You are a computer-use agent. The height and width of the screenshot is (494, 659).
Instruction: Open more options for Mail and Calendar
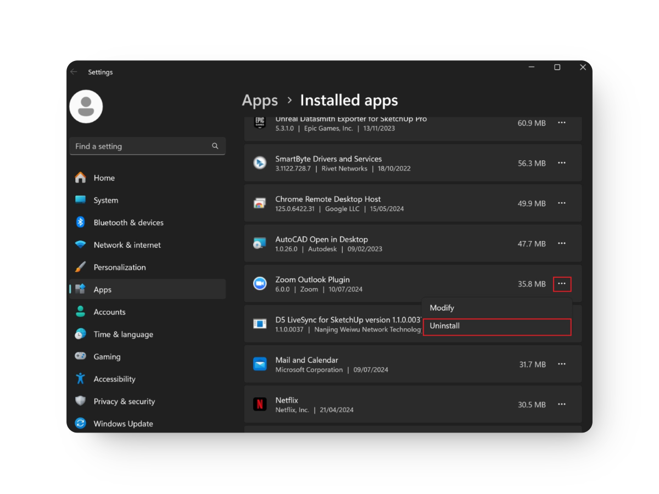(561, 364)
